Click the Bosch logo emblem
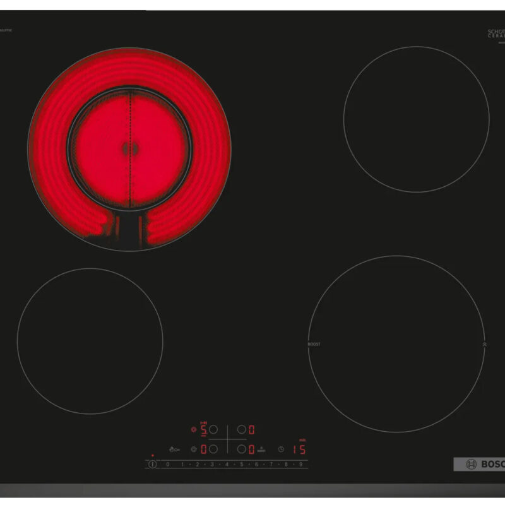The height and width of the screenshot is (505, 505). [x=471, y=464]
